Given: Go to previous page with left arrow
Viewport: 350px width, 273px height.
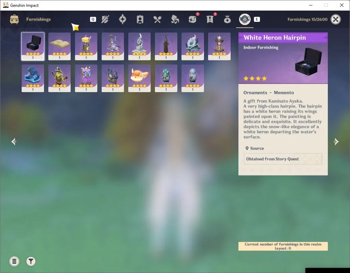Looking at the screenshot, I should coord(14,142).
